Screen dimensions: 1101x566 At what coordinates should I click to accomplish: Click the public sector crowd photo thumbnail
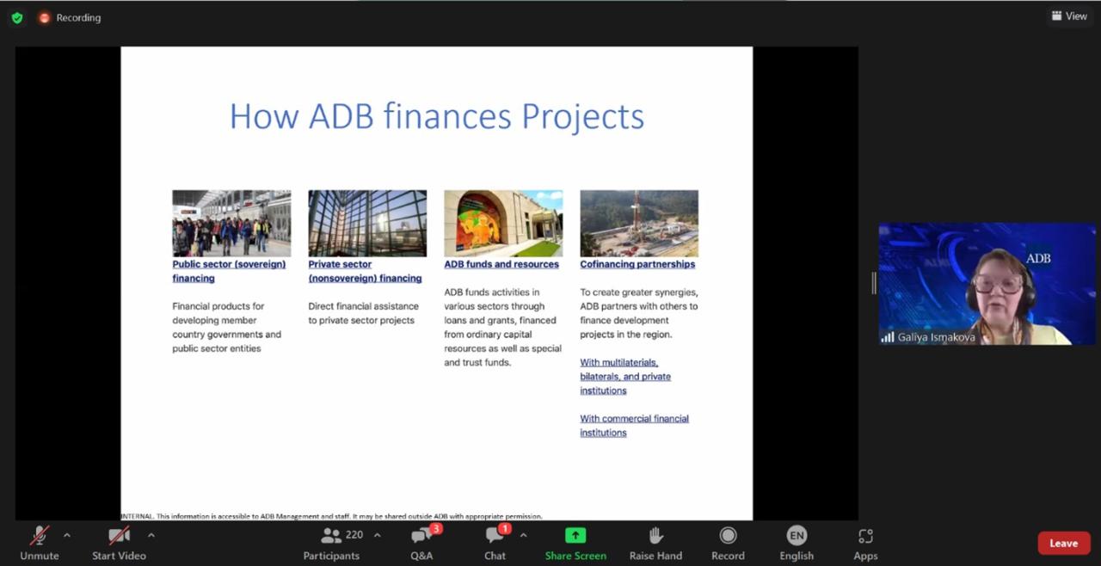click(x=231, y=223)
